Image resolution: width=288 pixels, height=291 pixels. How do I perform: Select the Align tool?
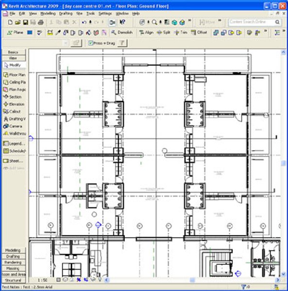(146, 32)
